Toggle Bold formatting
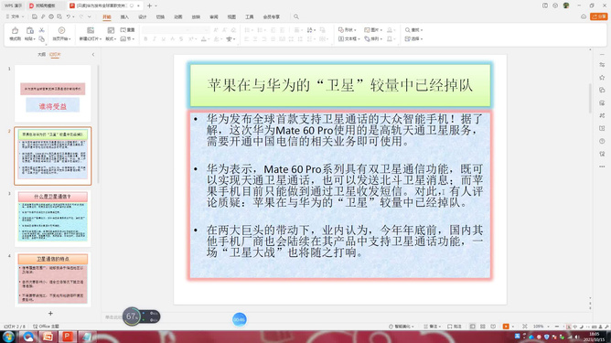The image size is (611, 343). click(x=145, y=39)
